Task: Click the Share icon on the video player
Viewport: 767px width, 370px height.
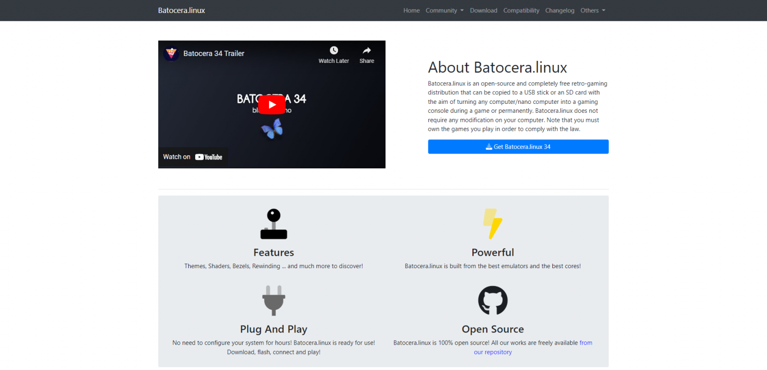Action: pos(367,50)
